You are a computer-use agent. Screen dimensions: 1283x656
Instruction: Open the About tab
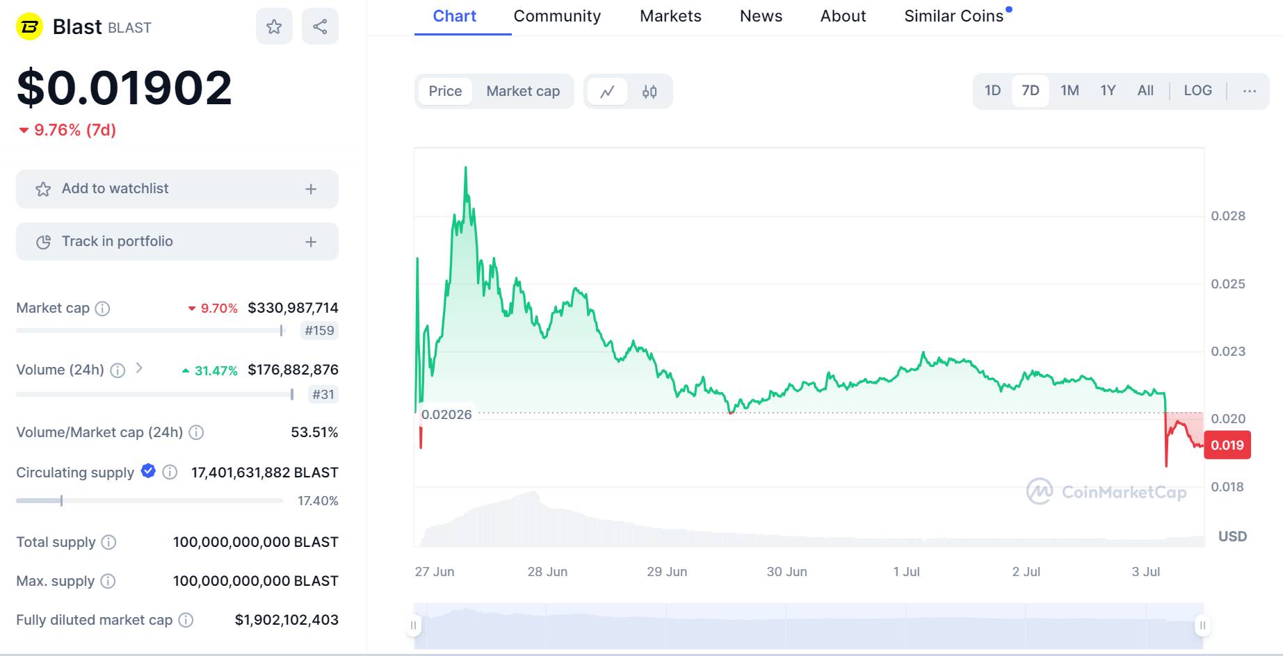(843, 16)
